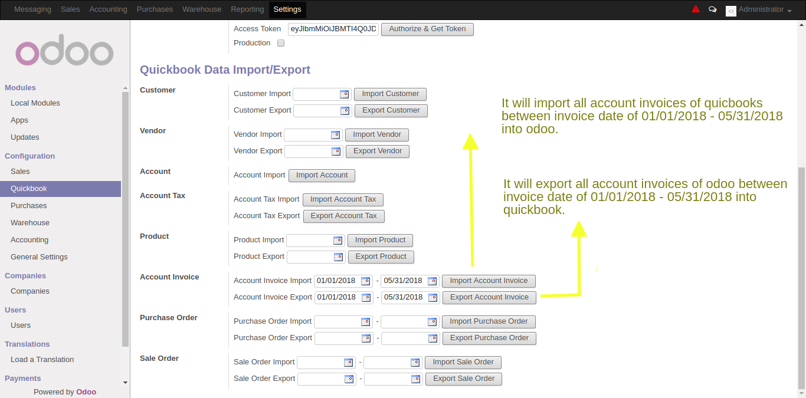Image resolution: width=806 pixels, height=398 pixels.
Task: Click the Import Purchase Order button
Action: 489,322
